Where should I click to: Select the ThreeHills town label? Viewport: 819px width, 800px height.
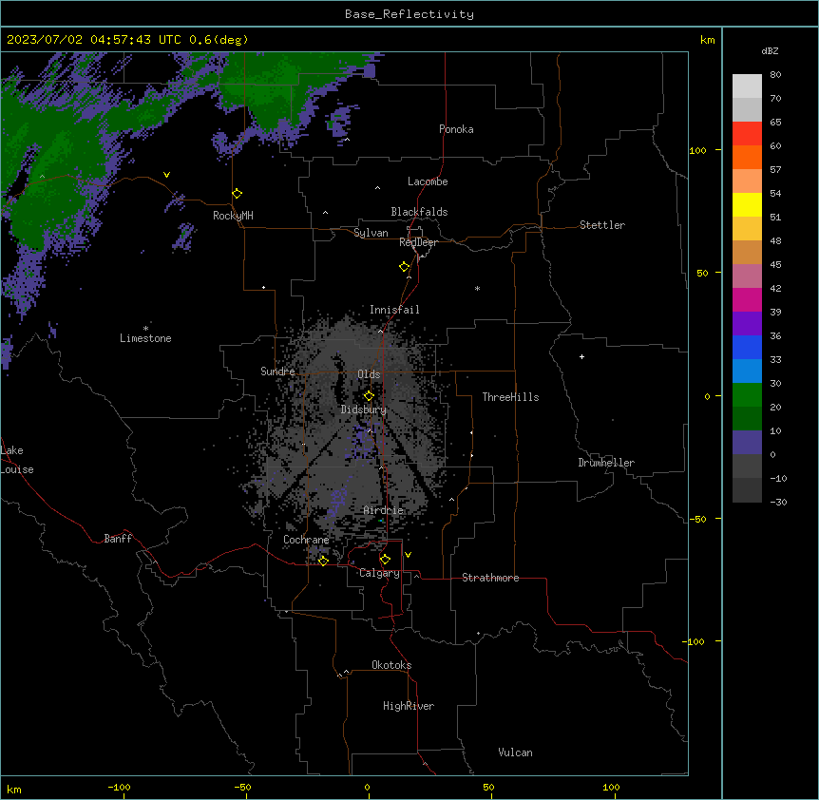(510, 397)
